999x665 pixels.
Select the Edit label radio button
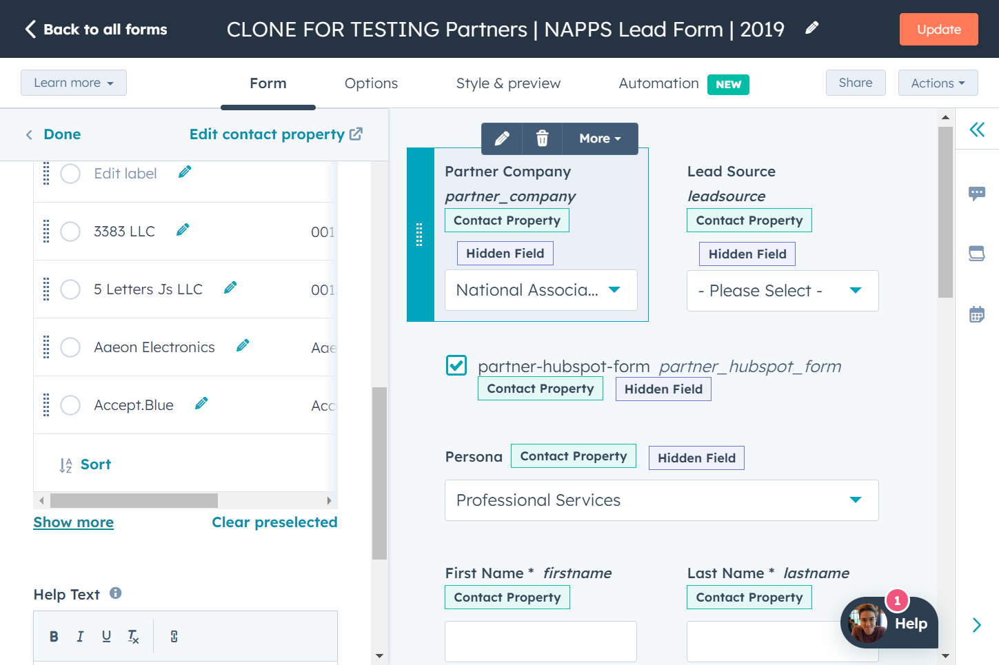pyautogui.click(x=70, y=174)
